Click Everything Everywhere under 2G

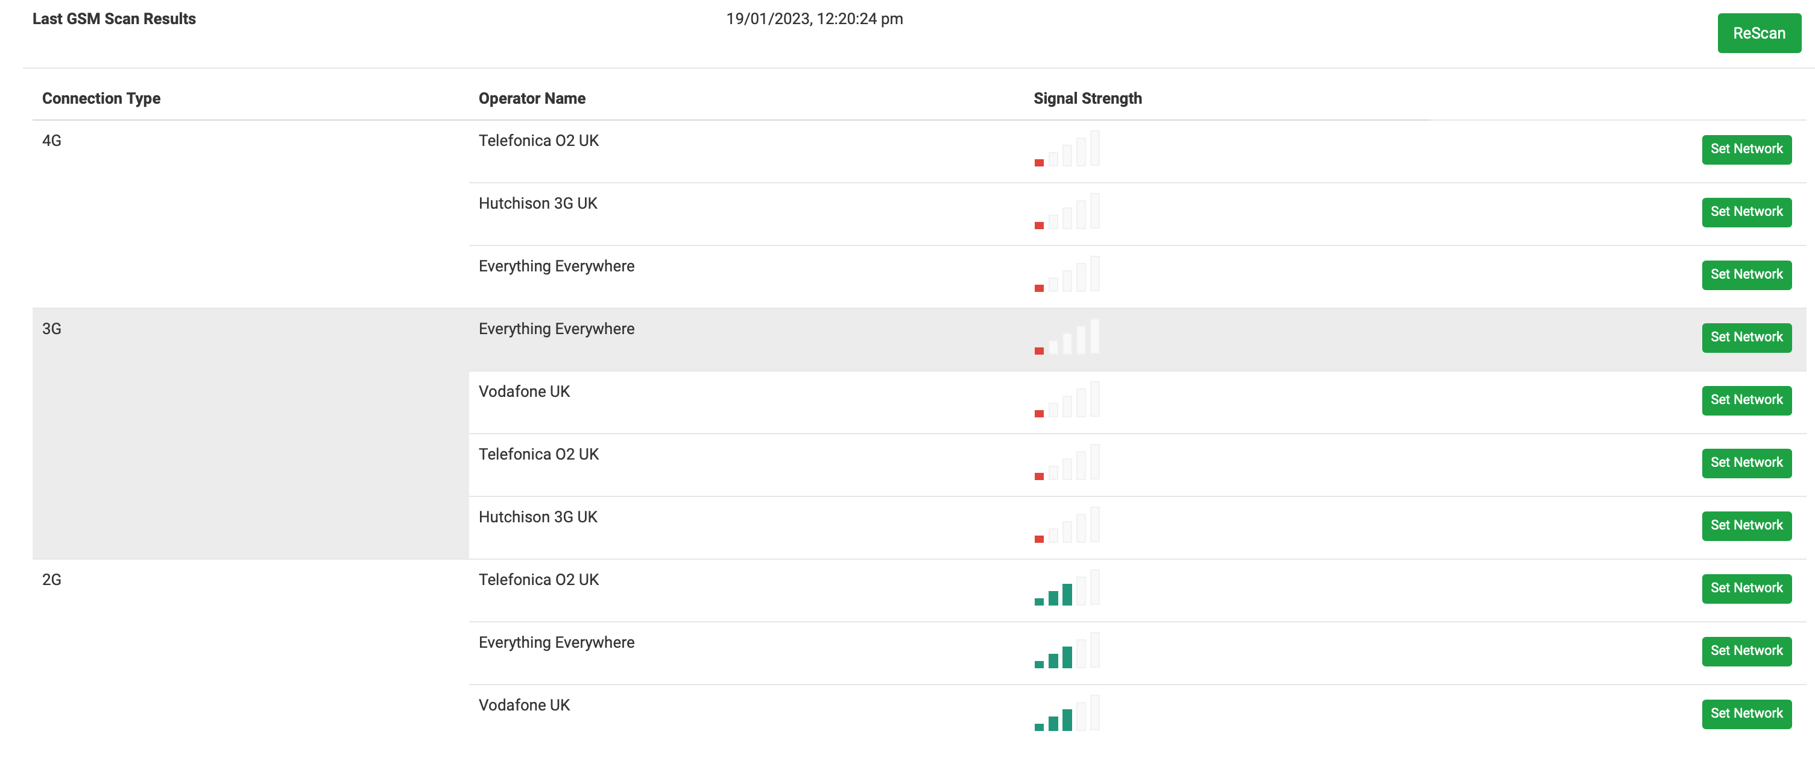click(557, 643)
